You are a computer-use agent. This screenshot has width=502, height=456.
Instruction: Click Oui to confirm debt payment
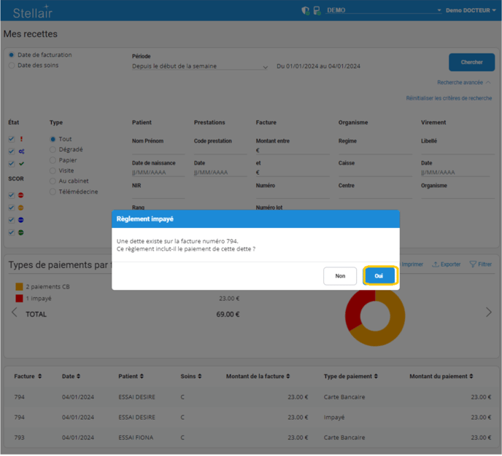(379, 276)
